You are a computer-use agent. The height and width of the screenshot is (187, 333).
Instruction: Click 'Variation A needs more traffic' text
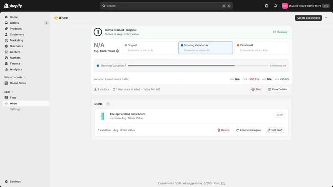pyautogui.click(x=111, y=79)
